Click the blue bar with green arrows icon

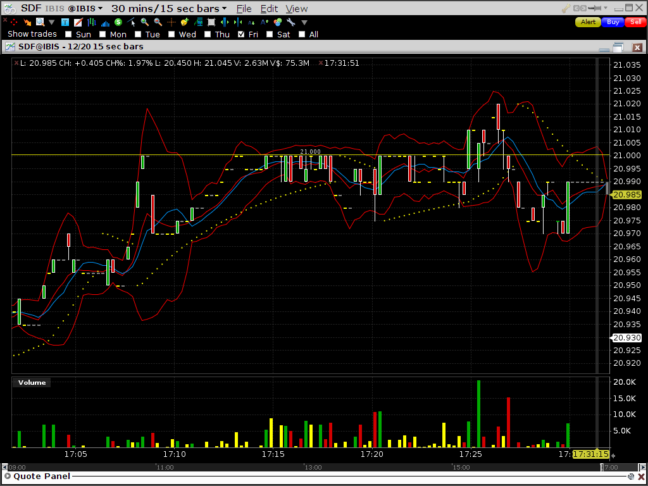pos(225,22)
